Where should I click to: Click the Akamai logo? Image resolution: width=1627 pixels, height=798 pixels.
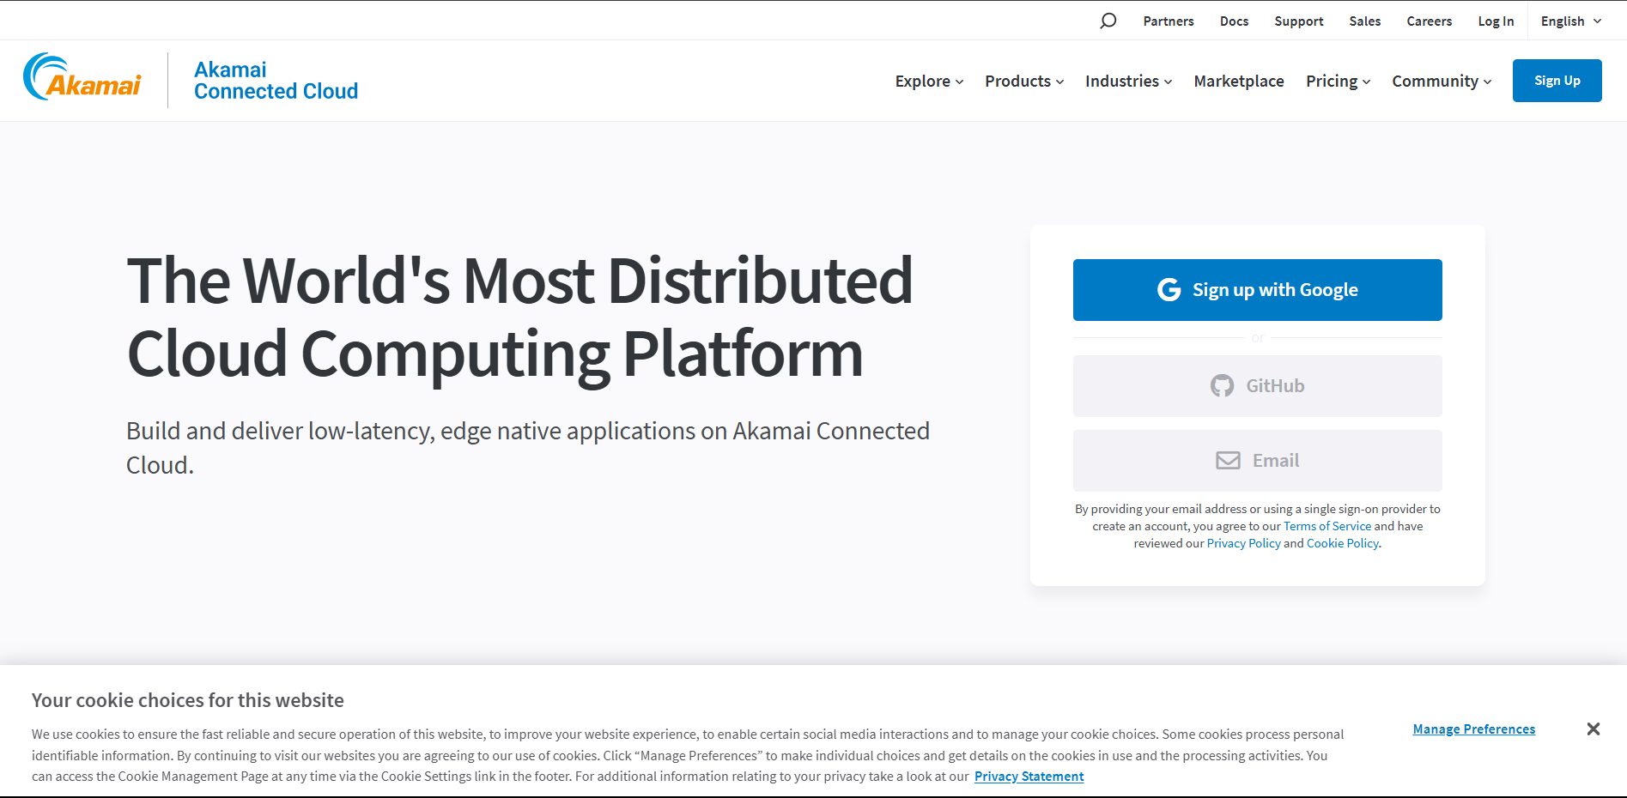click(x=82, y=80)
